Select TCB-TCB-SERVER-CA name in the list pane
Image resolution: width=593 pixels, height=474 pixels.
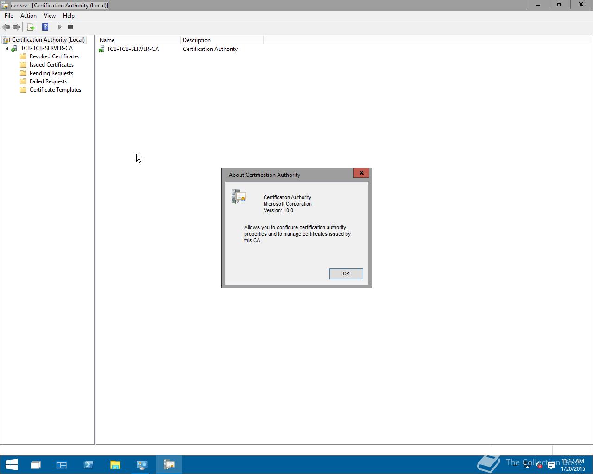[x=132, y=49]
